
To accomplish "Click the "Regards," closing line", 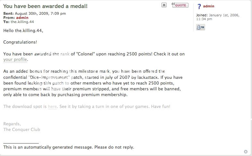I will [x=12, y=124].
